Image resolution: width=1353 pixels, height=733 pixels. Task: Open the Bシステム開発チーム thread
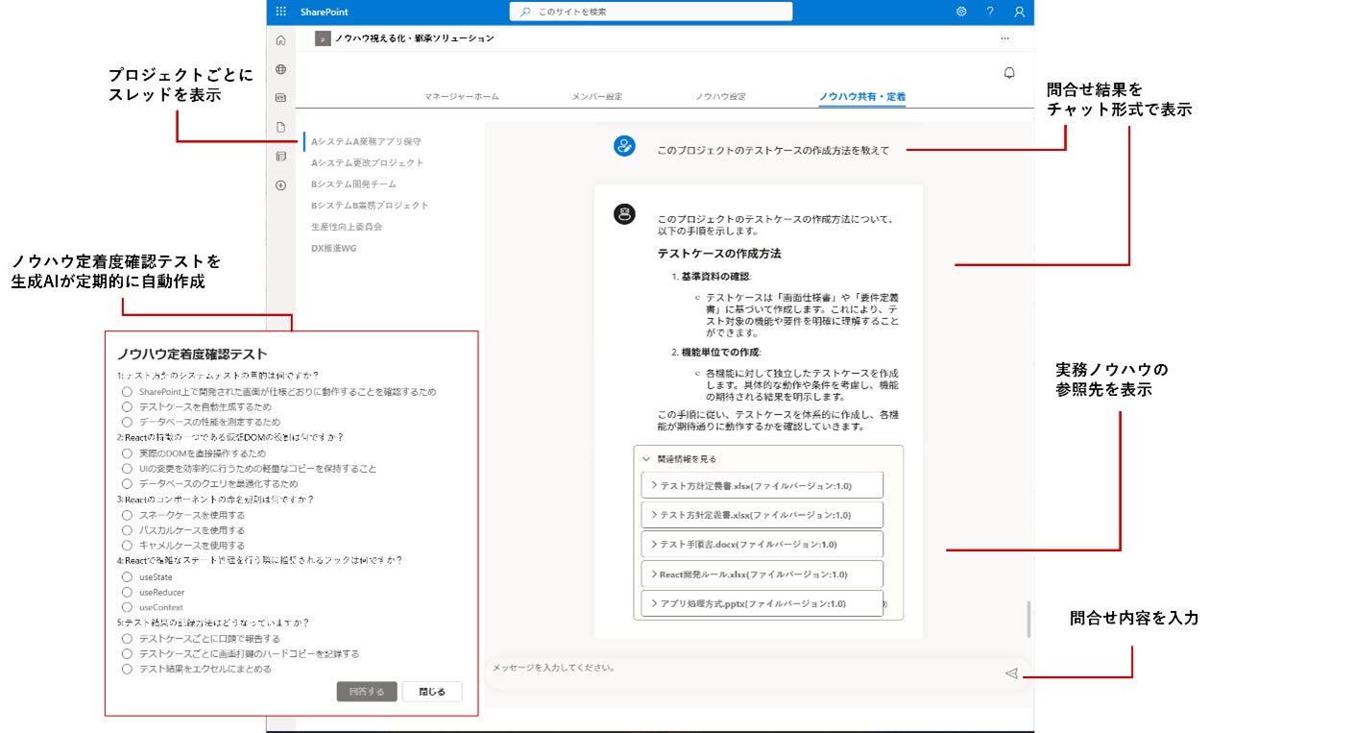(353, 183)
